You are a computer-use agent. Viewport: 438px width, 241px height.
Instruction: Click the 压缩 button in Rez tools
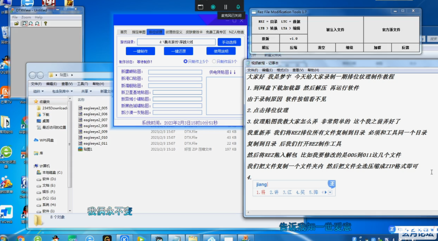[x=294, y=48]
